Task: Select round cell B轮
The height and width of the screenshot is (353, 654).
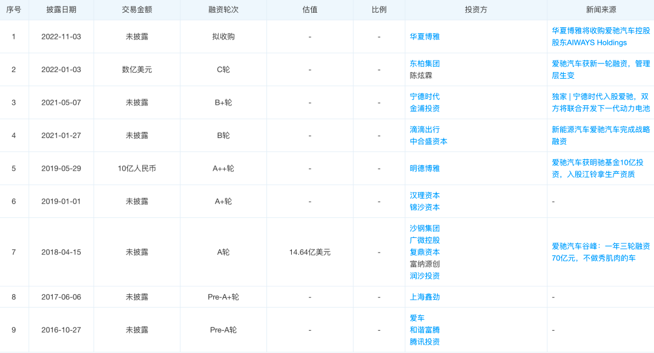Action: click(223, 136)
